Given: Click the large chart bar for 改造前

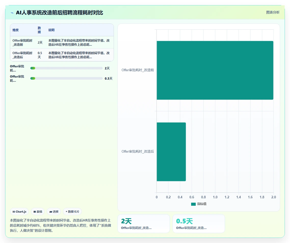Looking at the screenshot, I should point(215,70).
